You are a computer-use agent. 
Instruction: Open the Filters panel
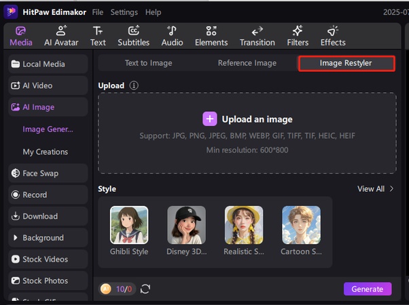[x=298, y=36]
